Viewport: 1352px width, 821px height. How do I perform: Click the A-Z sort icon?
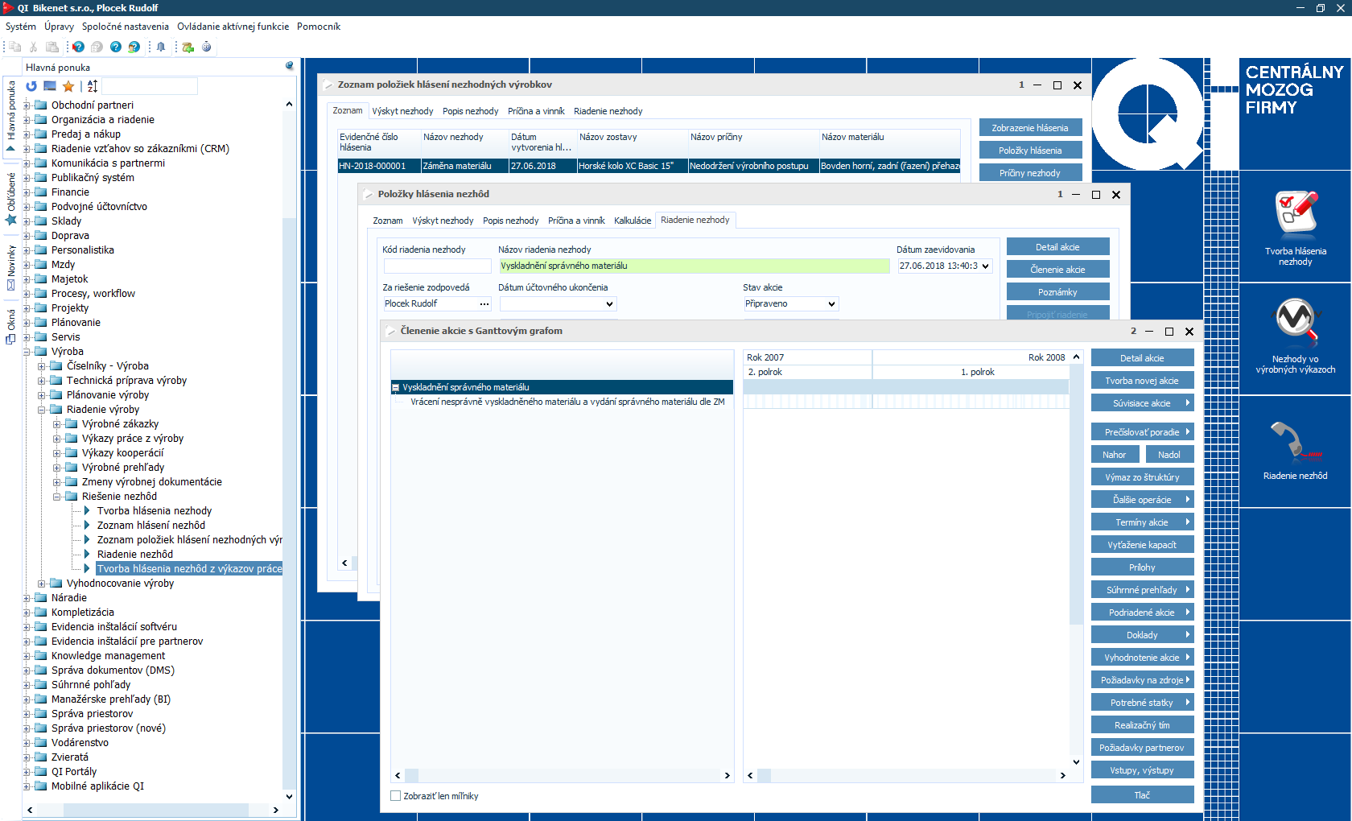tap(93, 86)
